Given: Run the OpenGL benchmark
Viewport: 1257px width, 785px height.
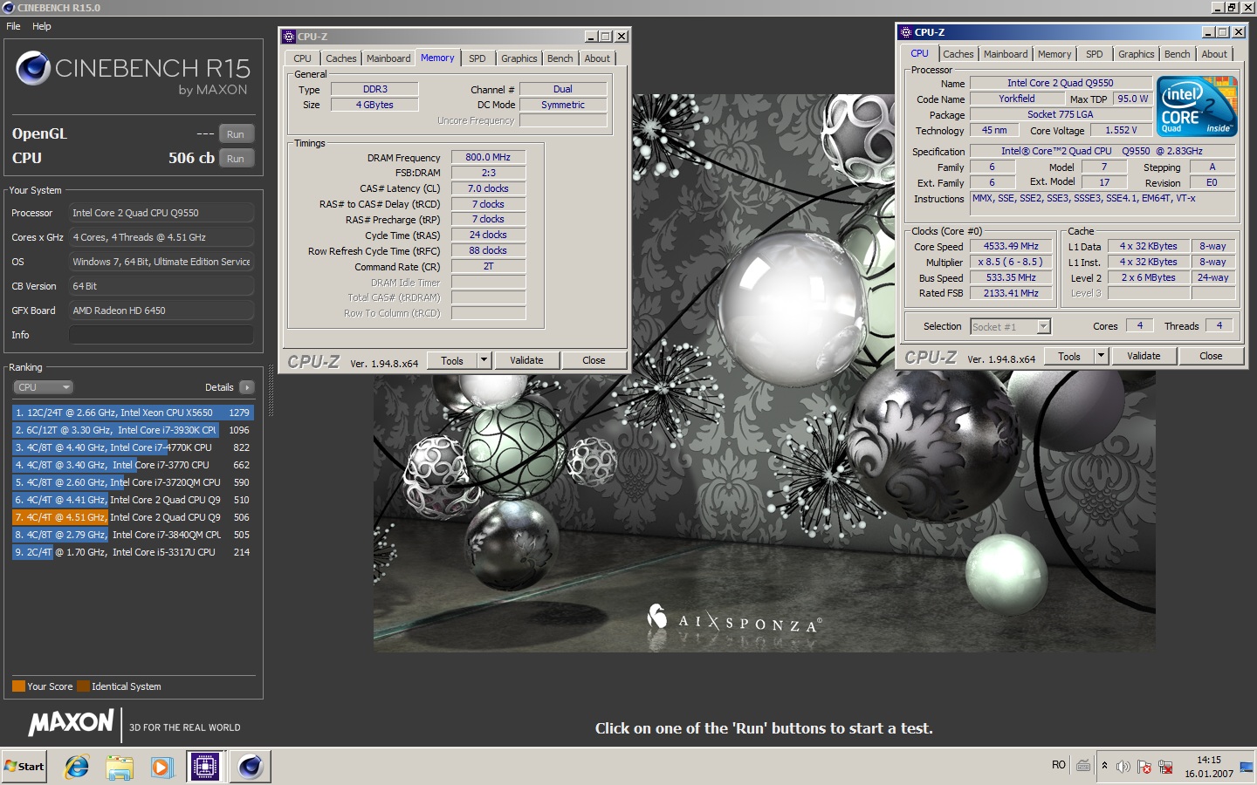Looking at the screenshot, I should click(x=236, y=134).
